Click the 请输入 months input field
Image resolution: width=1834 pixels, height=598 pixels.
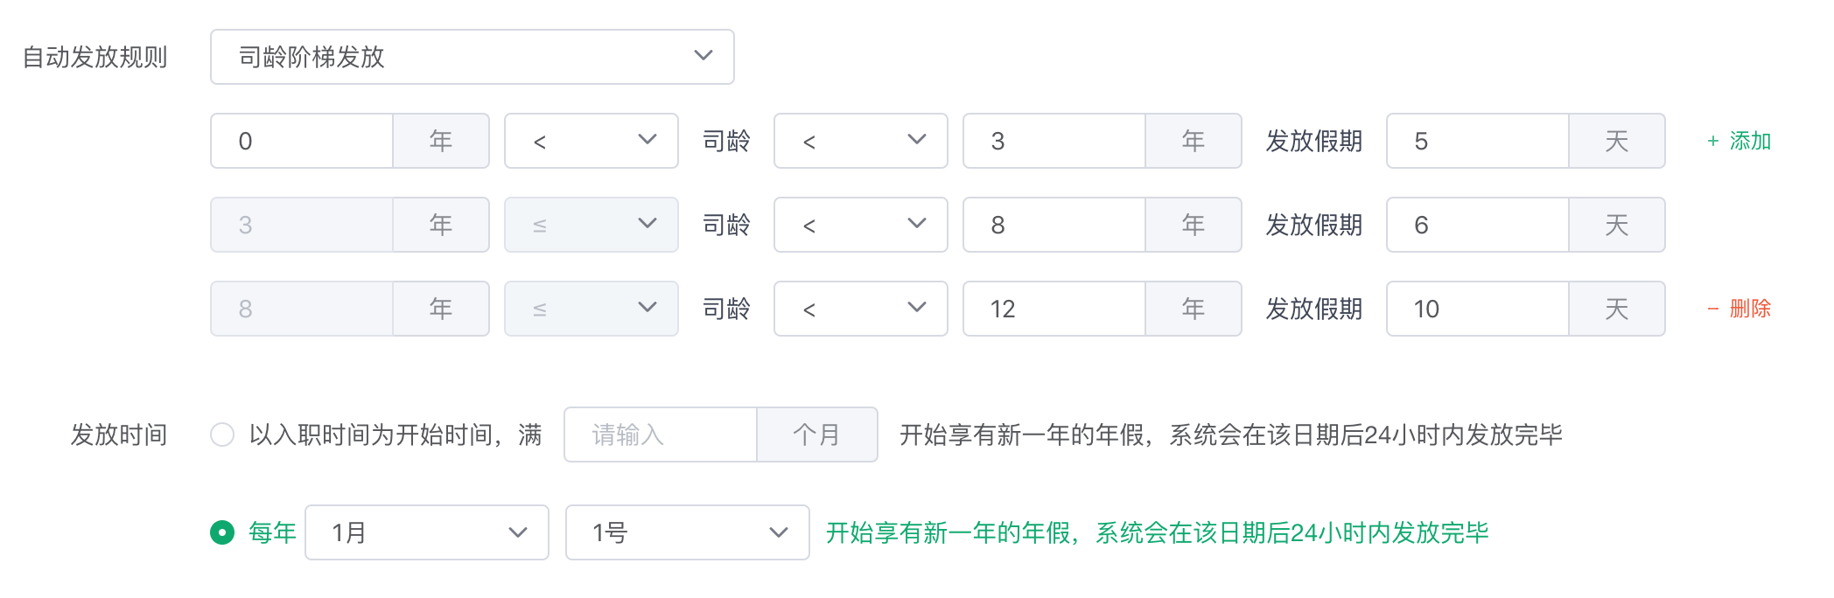coord(661,435)
